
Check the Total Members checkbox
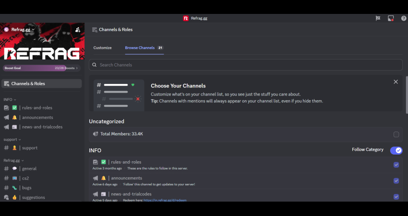pos(396,134)
